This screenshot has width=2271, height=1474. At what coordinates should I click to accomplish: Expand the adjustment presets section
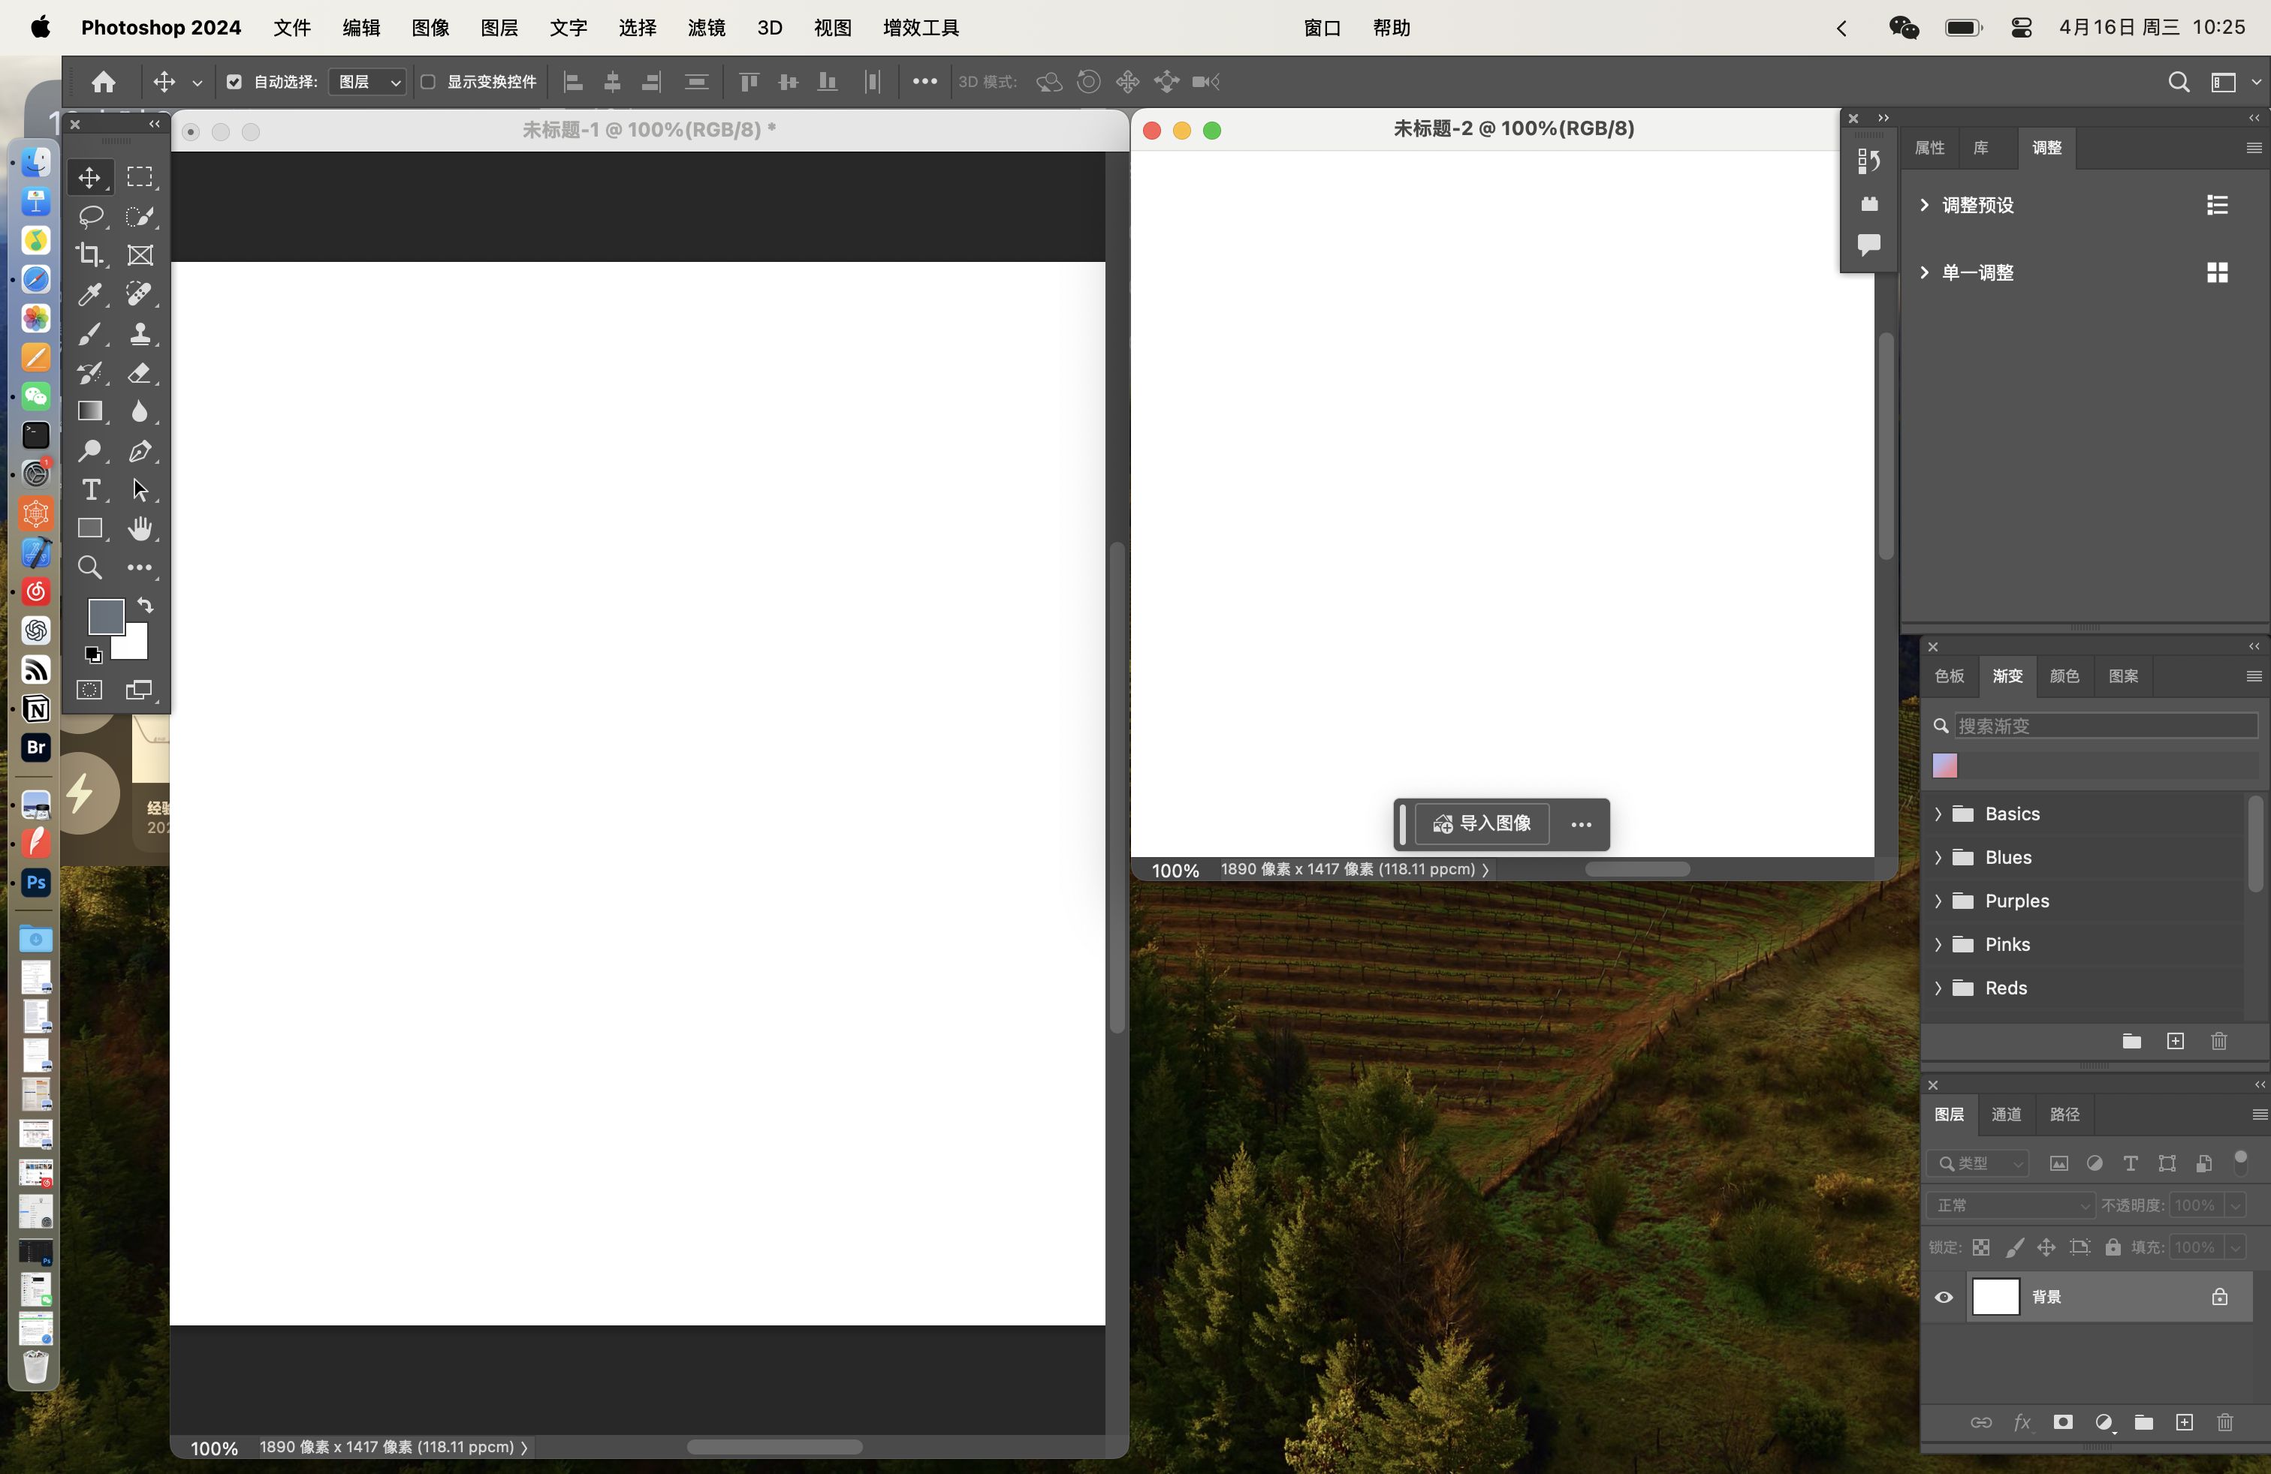[1924, 205]
